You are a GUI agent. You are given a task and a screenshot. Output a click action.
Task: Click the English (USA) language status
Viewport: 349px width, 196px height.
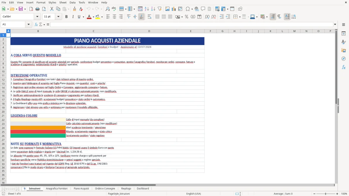click(194, 194)
